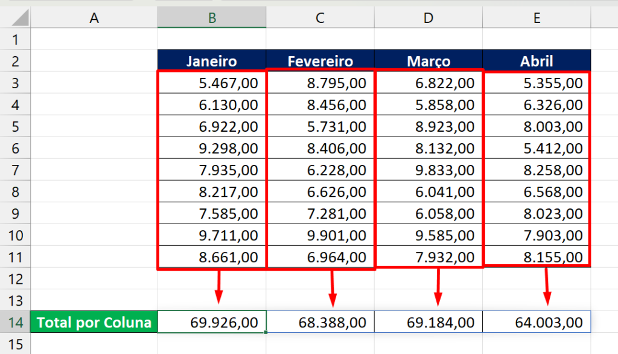Image resolution: width=618 pixels, height=354 pixels.
Task: Select column B header
Action: 211,17
